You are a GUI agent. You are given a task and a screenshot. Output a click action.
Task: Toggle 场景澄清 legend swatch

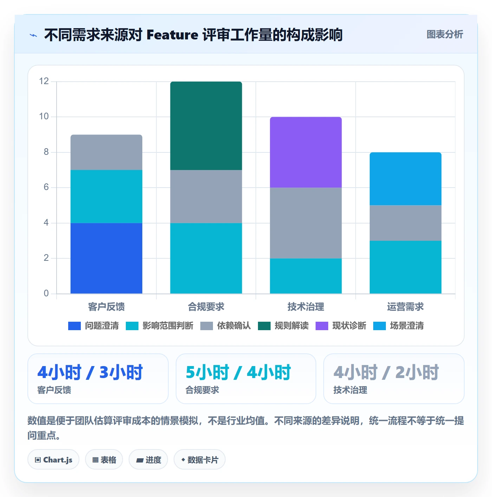[380, 326]
